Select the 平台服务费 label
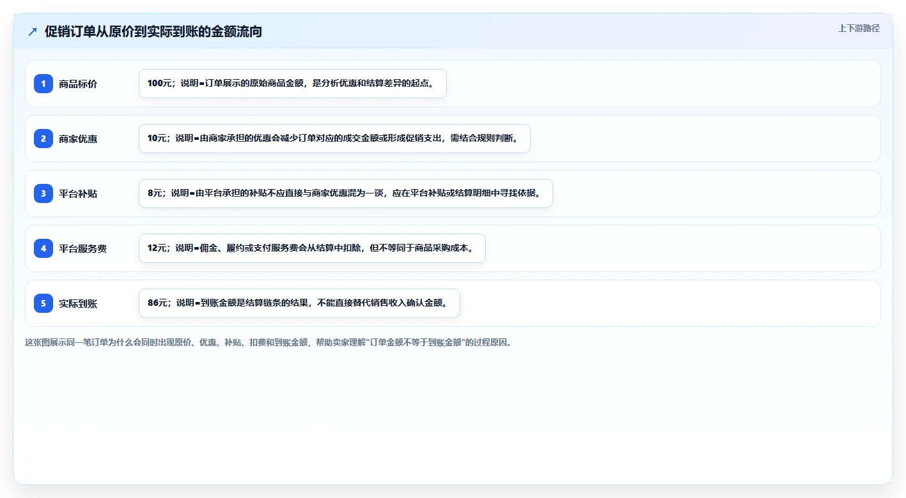The height and width of the screenshot is (498, 906). tap(83, 248)
